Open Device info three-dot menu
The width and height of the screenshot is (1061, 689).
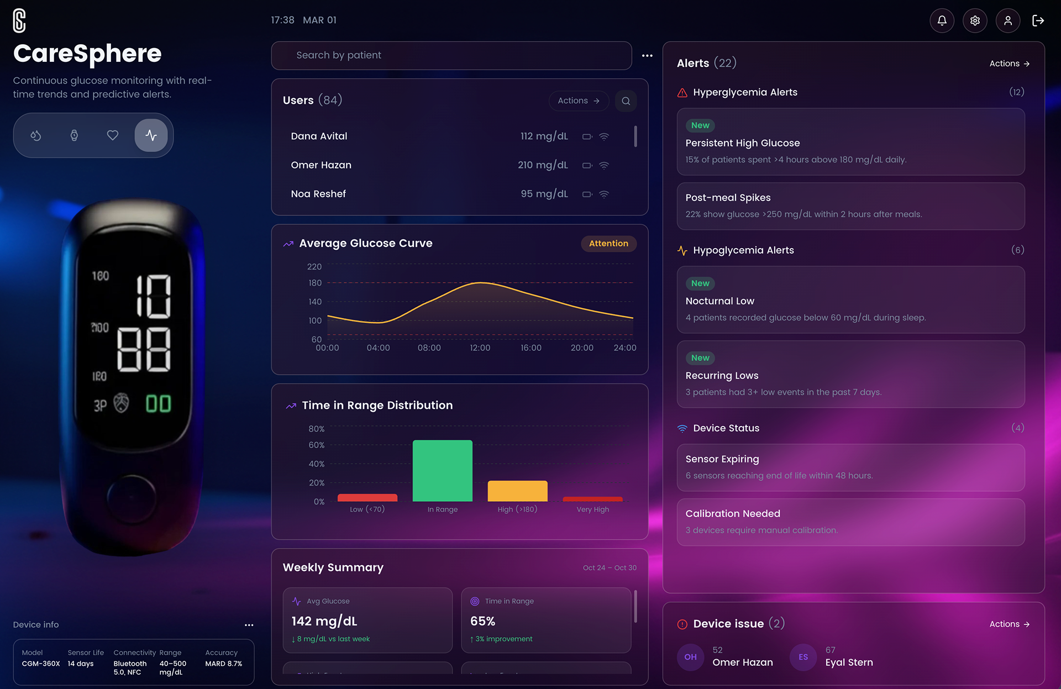click(249, 625)
